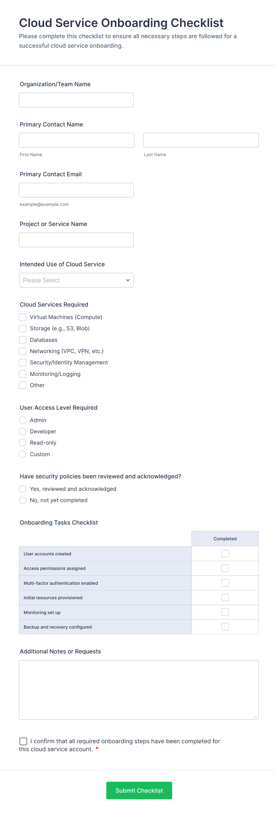Click into Additional Notes or Requests textarea
This screenshot has height=814, width=275.
click(x=139, y=690)
